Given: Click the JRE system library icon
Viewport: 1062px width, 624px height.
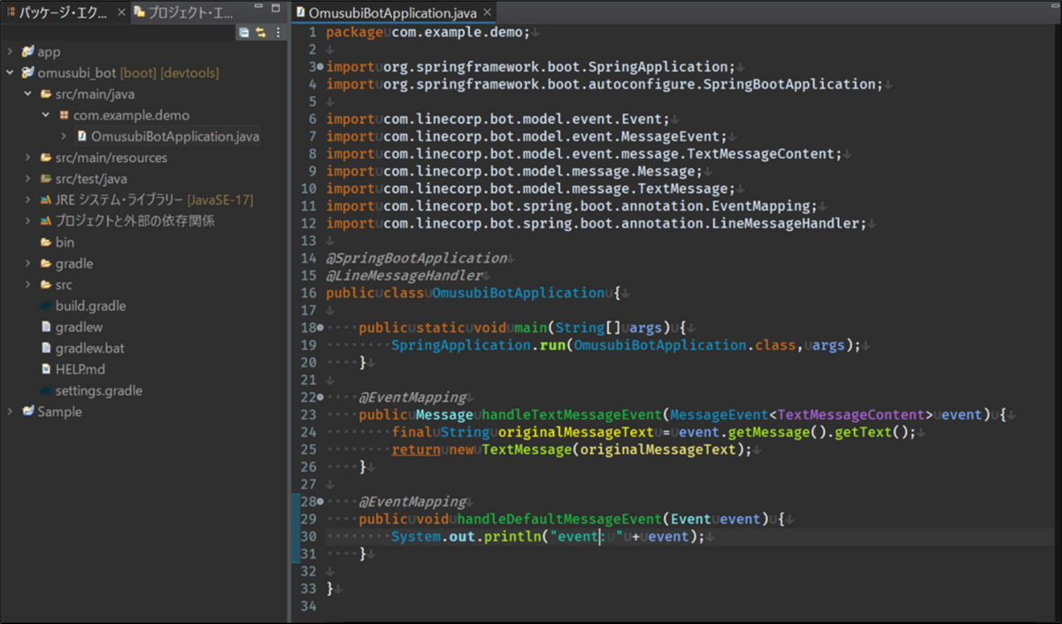Looking at the screenshot, I should point(46,200).
